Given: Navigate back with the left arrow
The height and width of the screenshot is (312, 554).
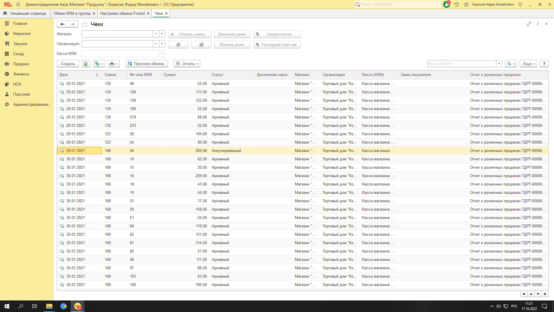Looking at the screenshot, I should click(x=62, y=24).
